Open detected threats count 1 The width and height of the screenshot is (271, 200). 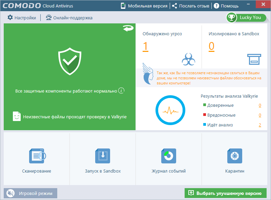[146, 46]
